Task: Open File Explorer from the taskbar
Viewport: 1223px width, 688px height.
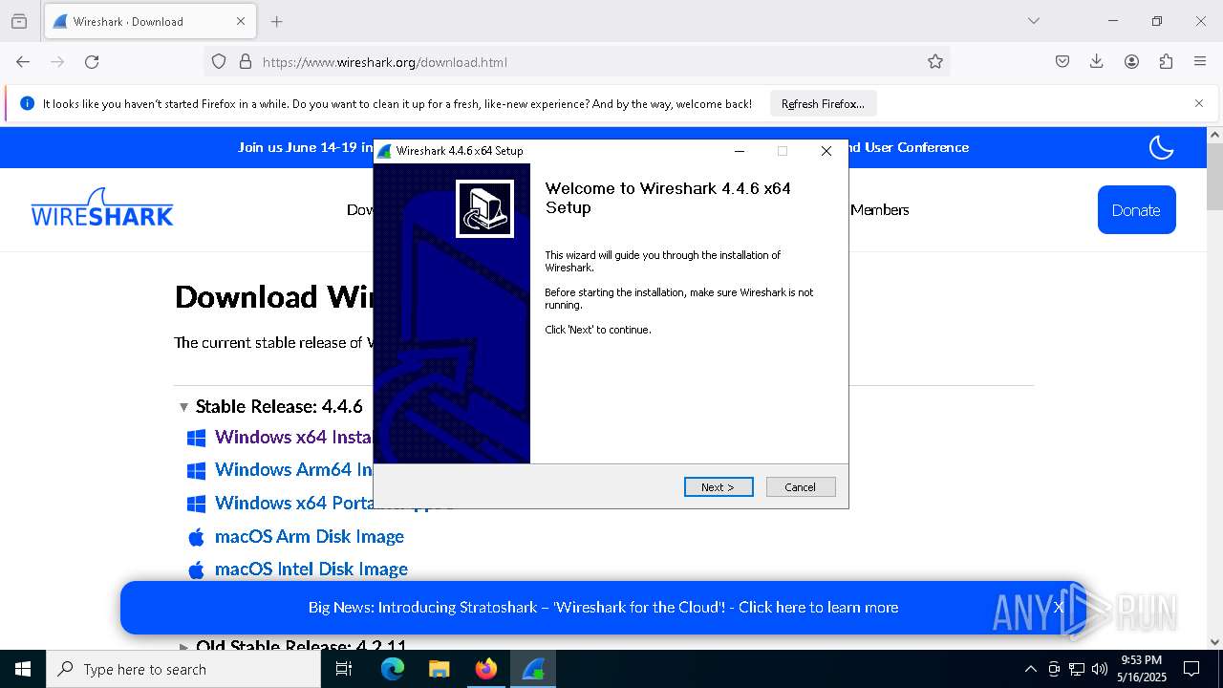Action: pyautogui.click(x=439, y=669)
